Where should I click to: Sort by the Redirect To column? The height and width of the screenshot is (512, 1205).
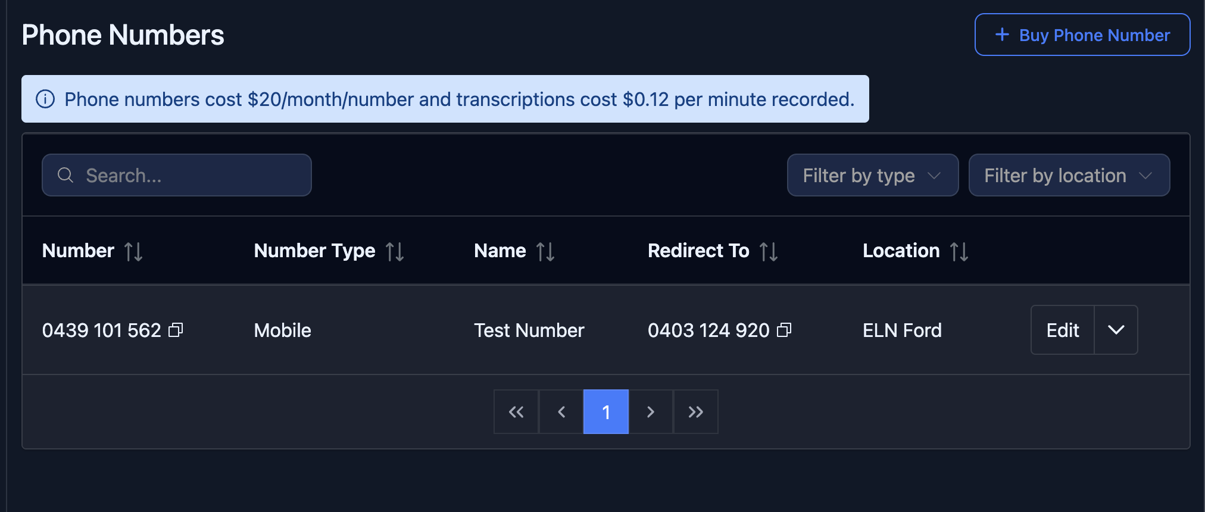pos(769,251)
